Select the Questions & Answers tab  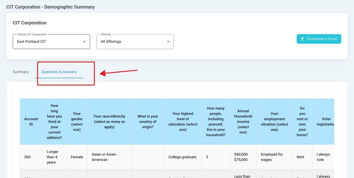coord(59,72)
